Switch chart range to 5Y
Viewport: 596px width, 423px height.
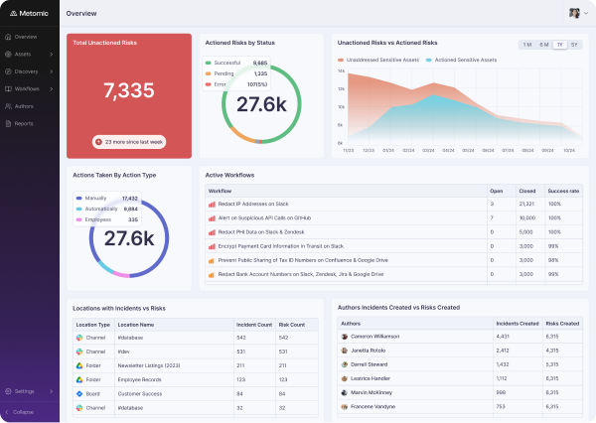coord(574,45)
